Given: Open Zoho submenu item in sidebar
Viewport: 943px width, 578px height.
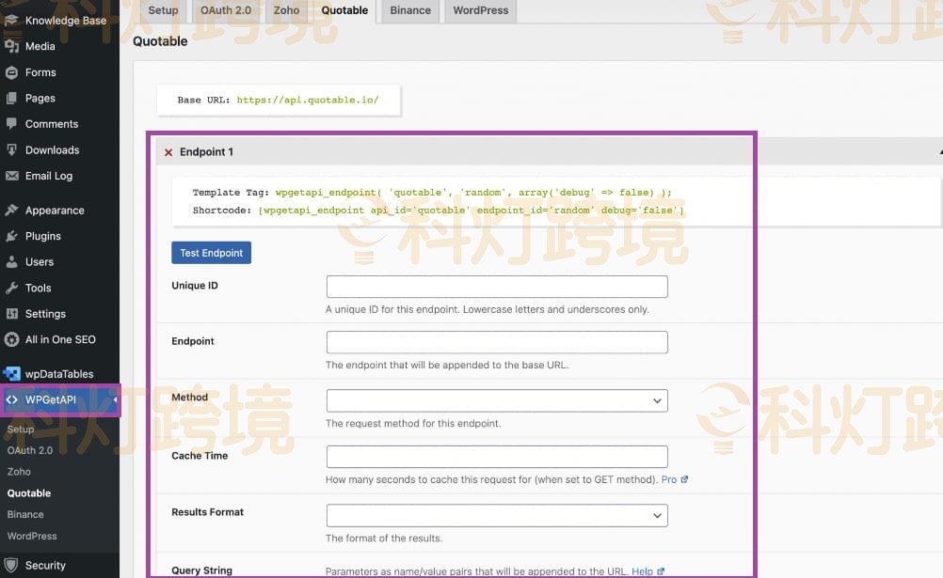Looking at the screenshot, I should [x=19, y=472].
